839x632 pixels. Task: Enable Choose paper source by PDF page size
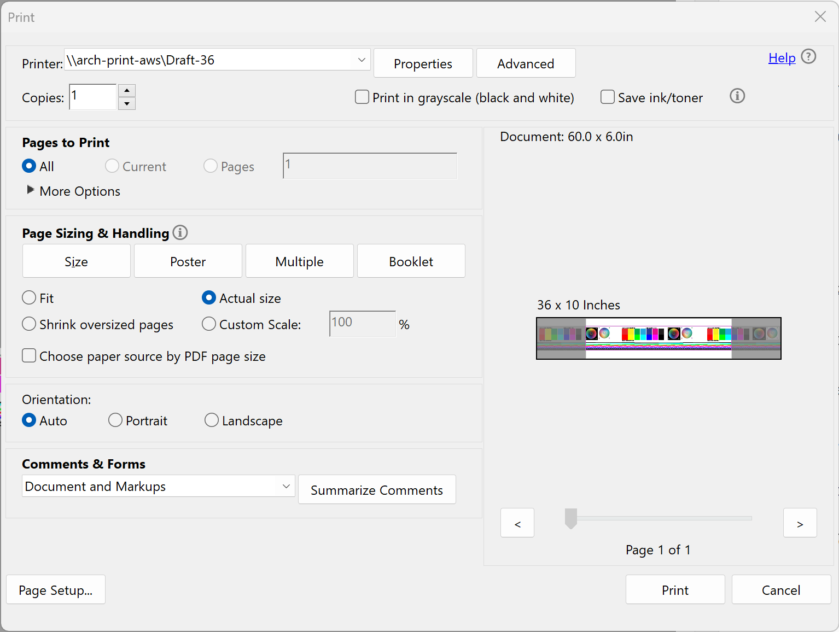29,355
